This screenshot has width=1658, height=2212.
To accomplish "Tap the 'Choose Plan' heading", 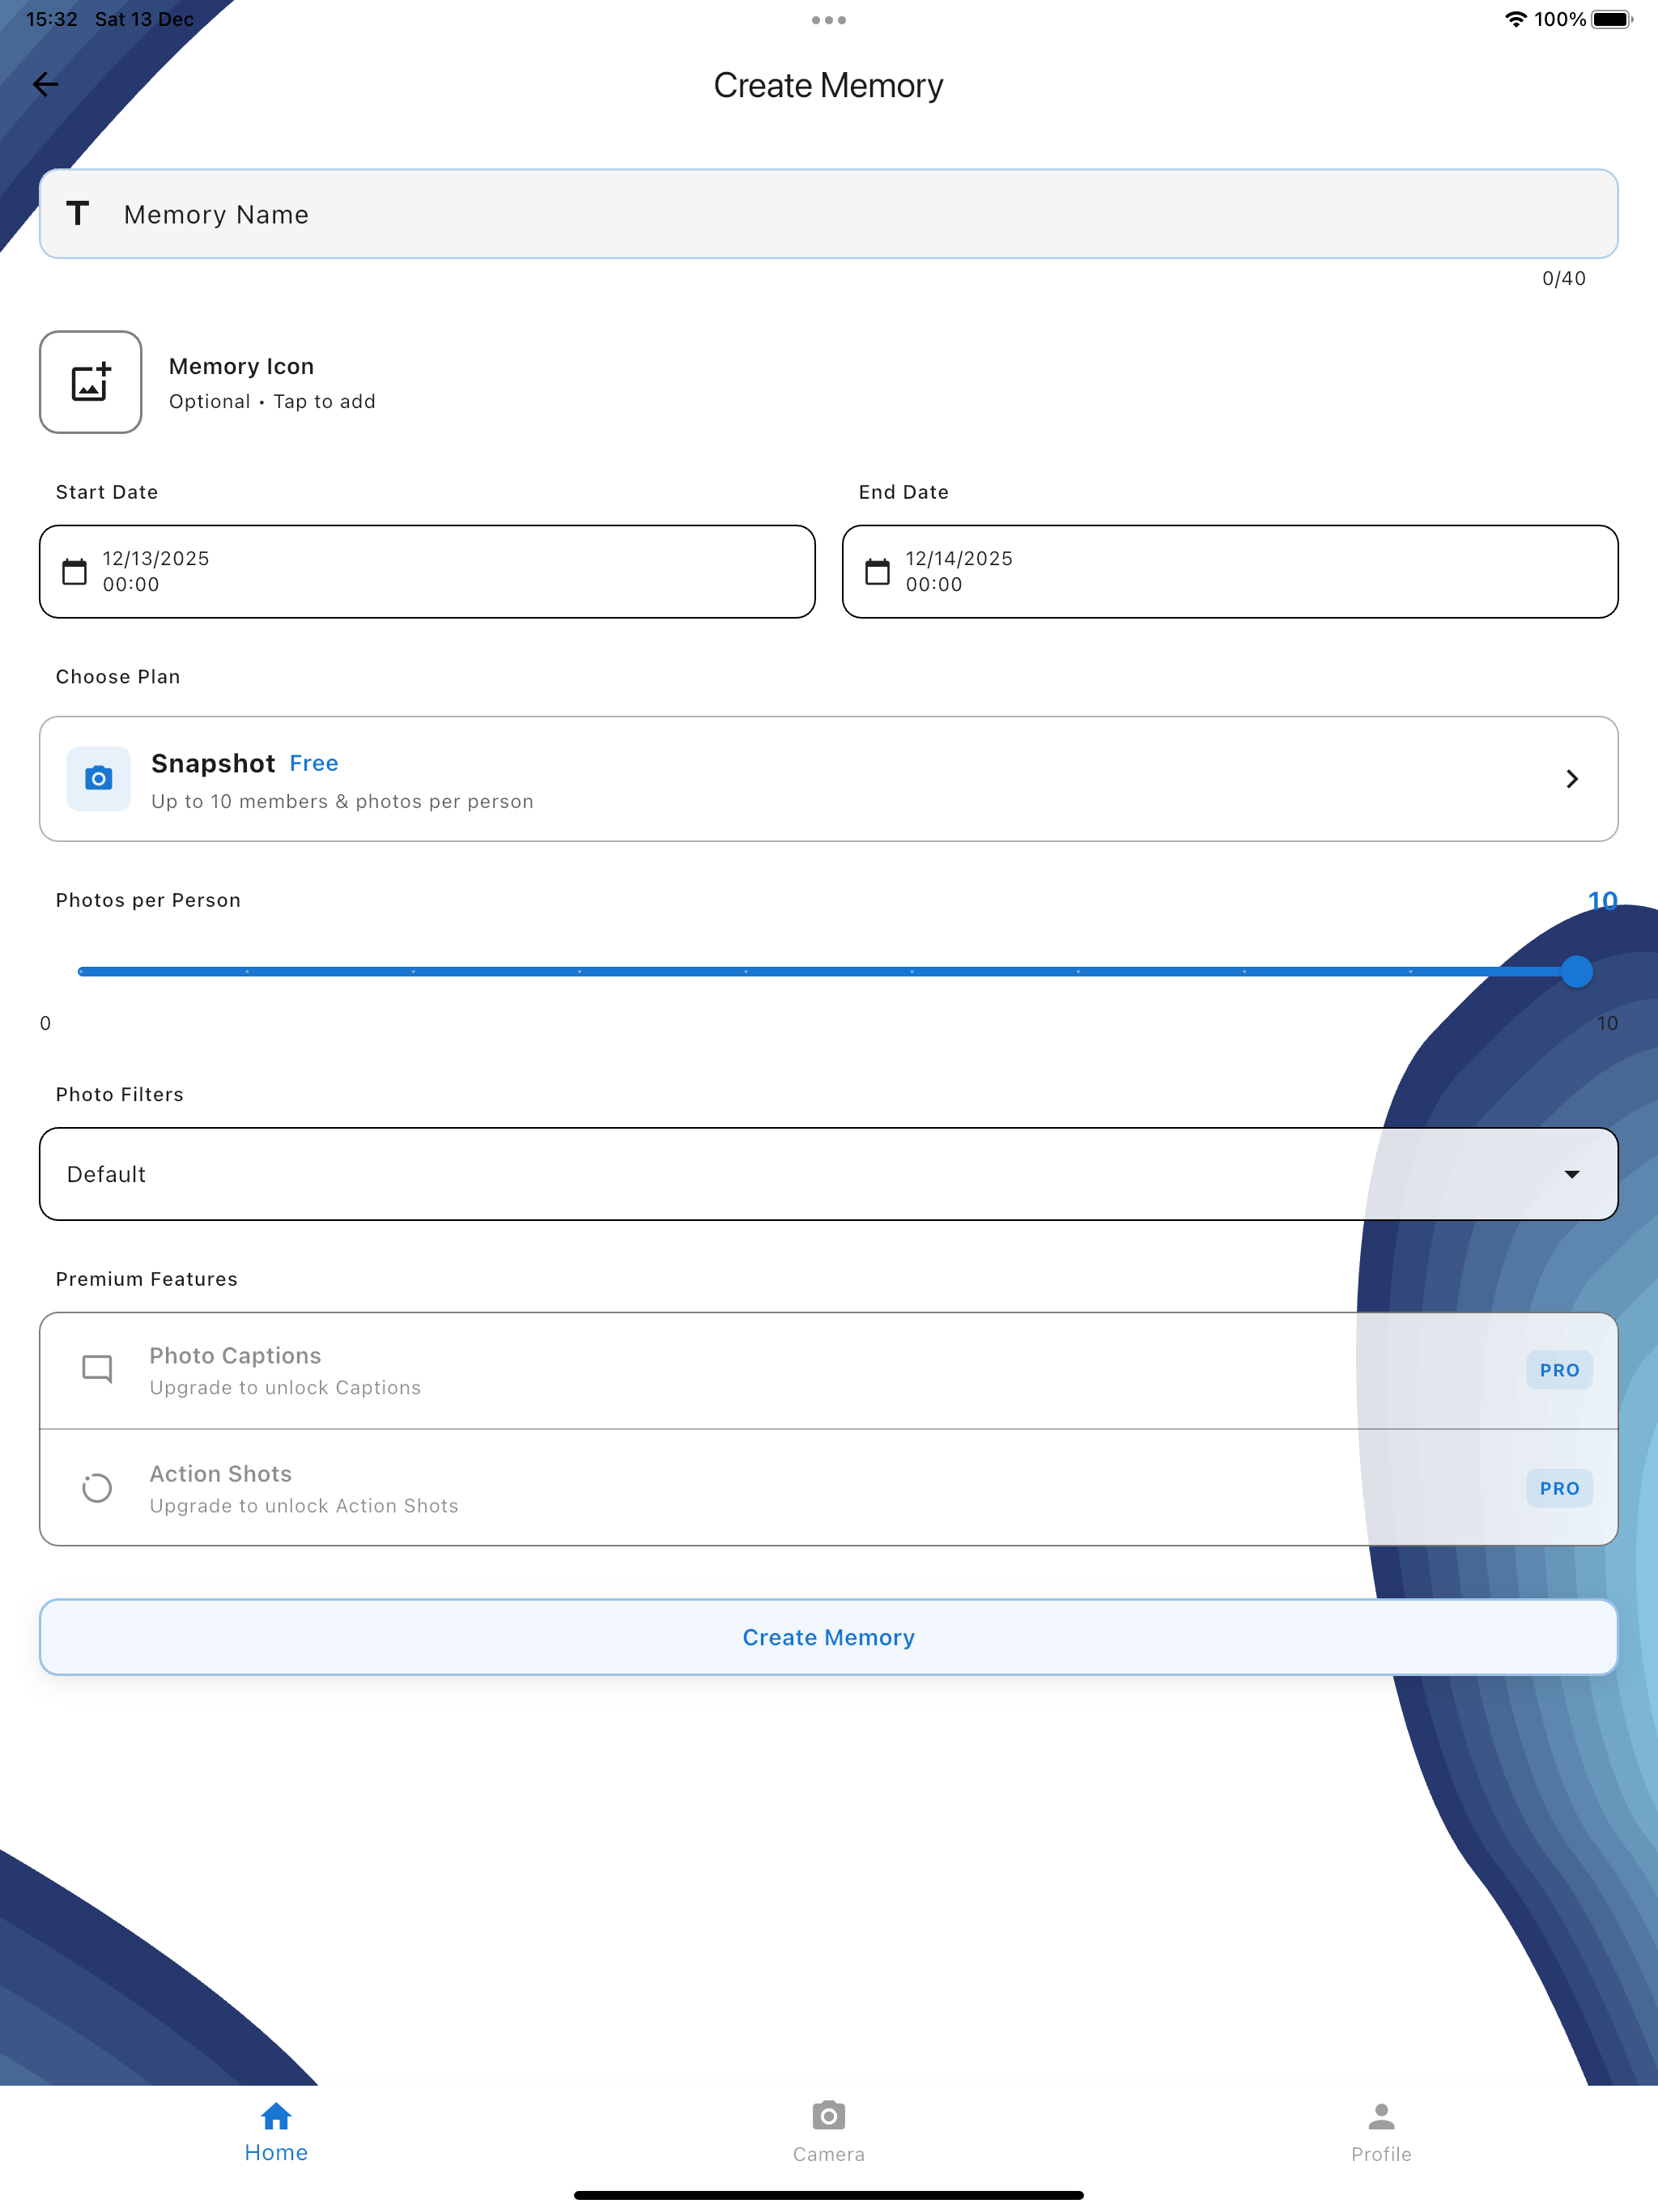I will point(118,677).
